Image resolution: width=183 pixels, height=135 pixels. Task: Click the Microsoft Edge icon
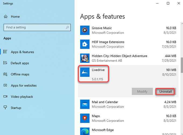pos(85,132)
